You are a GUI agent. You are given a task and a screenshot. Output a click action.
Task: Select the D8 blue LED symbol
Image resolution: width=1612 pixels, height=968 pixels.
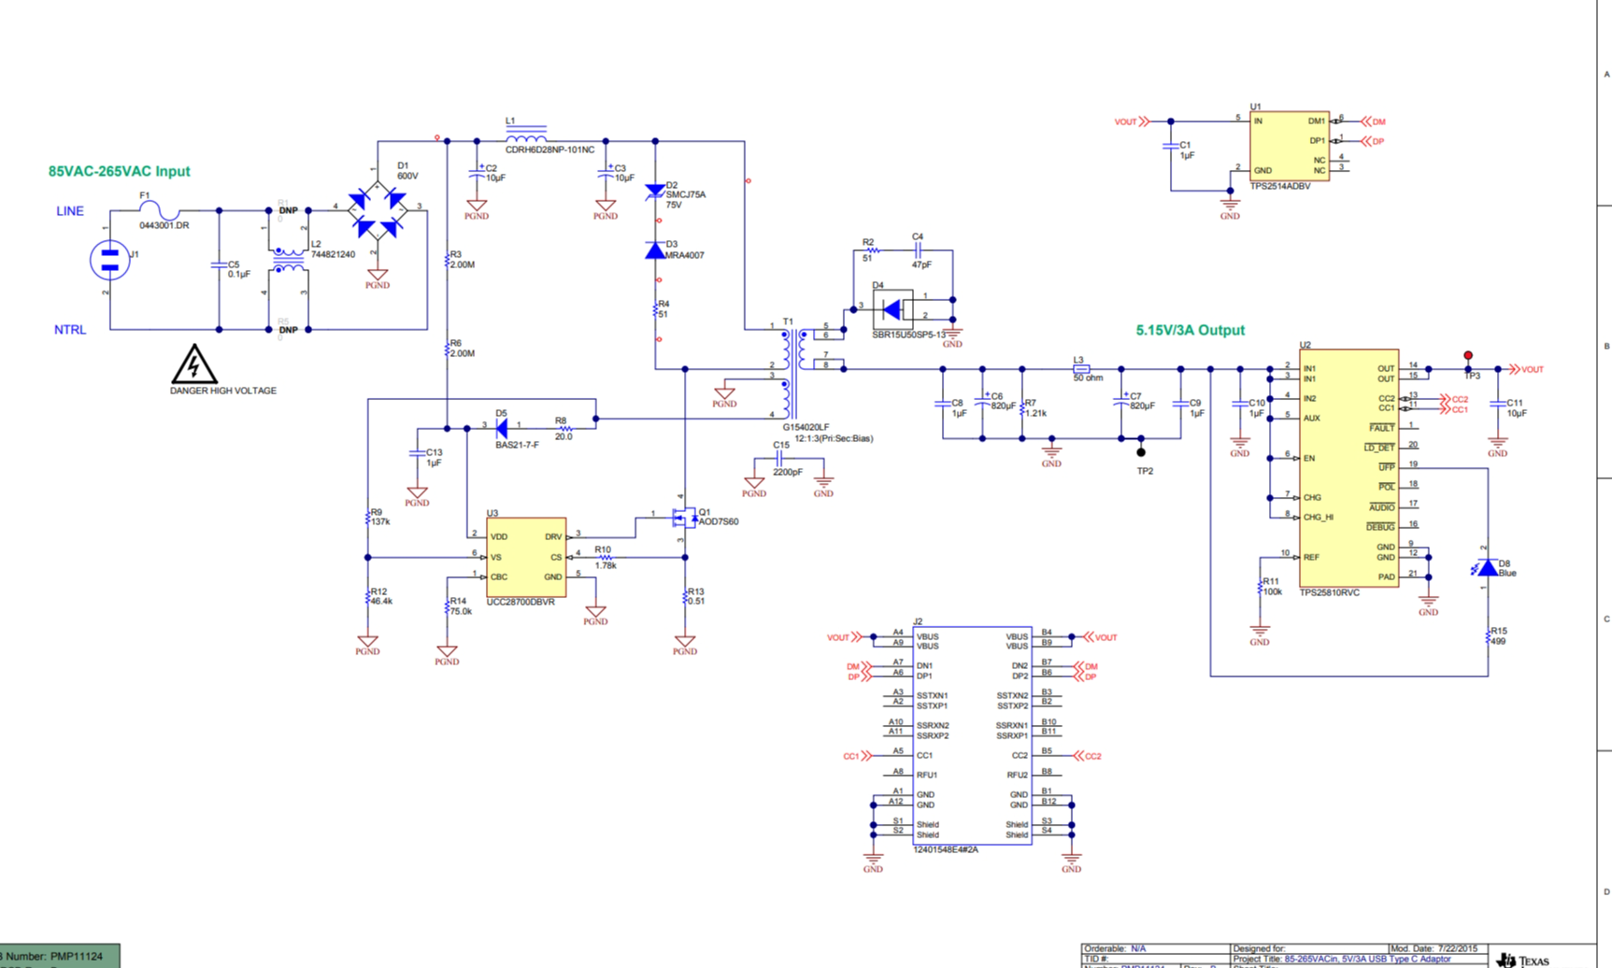1486,567
